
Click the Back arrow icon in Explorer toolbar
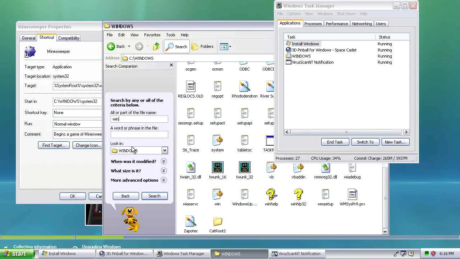111,46
